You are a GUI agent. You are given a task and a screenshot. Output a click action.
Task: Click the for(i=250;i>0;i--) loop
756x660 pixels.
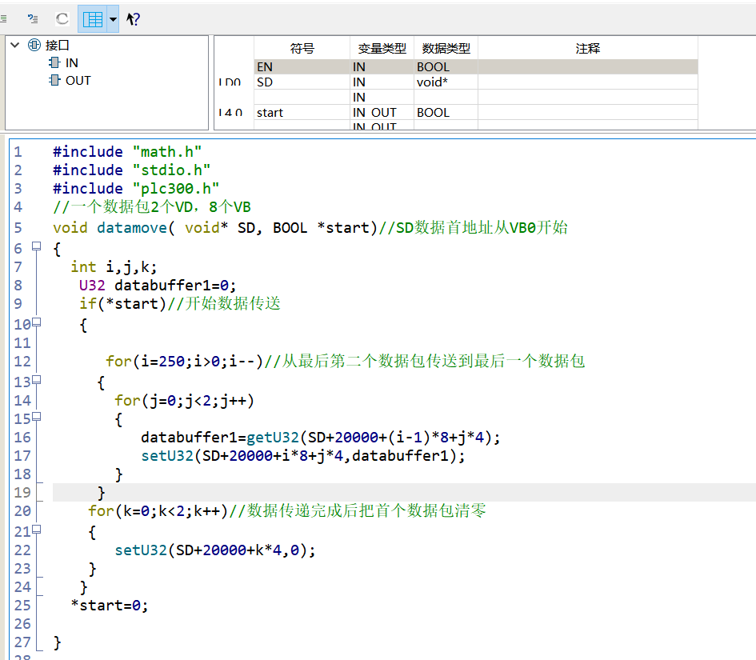(184, 361)
